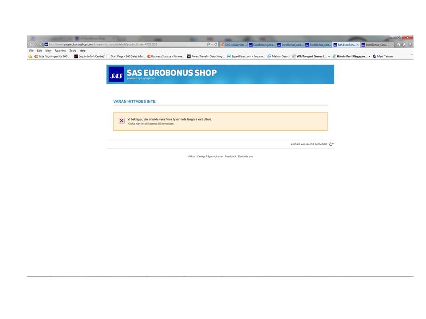426x319 pixels.
Task: Open the browser Home icon
Action: [x=398, y=44]
